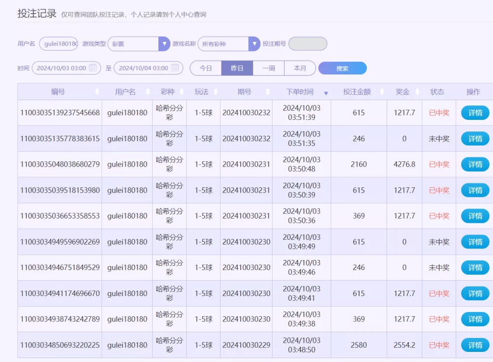Focus the 用户名 input with gulei180180
This screenshot has width=493, height=362.
[58, 44]
